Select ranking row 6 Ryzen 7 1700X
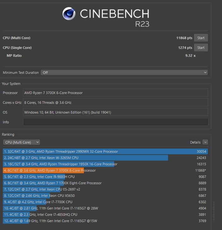The width and height of the screenshot is (222, 230). pos(105,183)
